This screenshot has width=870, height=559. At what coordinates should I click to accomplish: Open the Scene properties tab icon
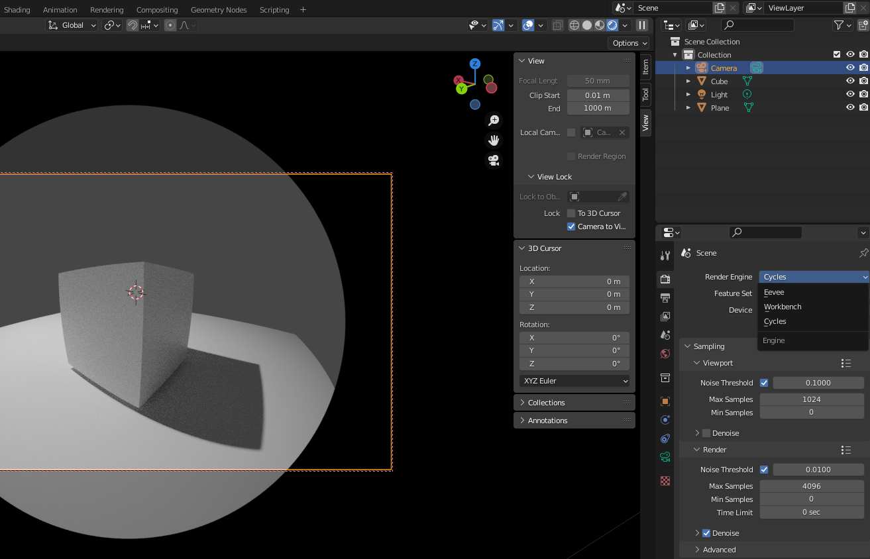coord(665,335)
